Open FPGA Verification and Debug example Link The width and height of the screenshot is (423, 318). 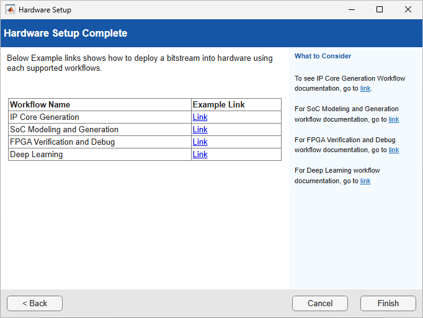coord(200,142)
